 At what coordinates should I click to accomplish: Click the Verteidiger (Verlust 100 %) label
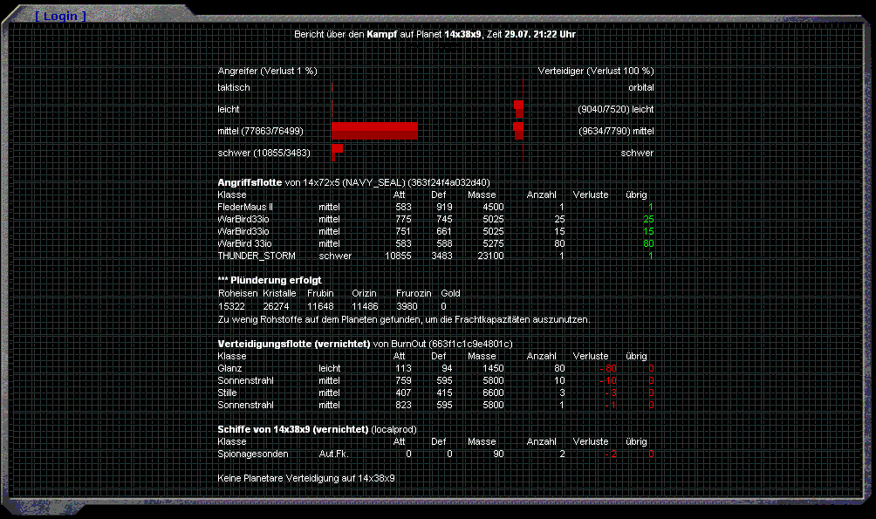click(596, 71)
